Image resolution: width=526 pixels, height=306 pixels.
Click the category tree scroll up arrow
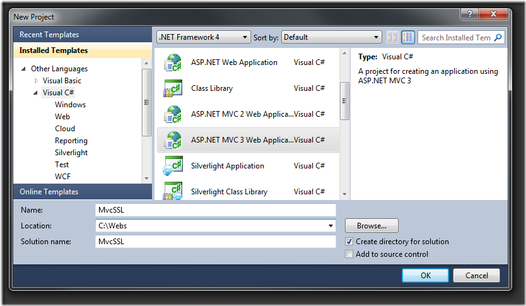point(146,63)
